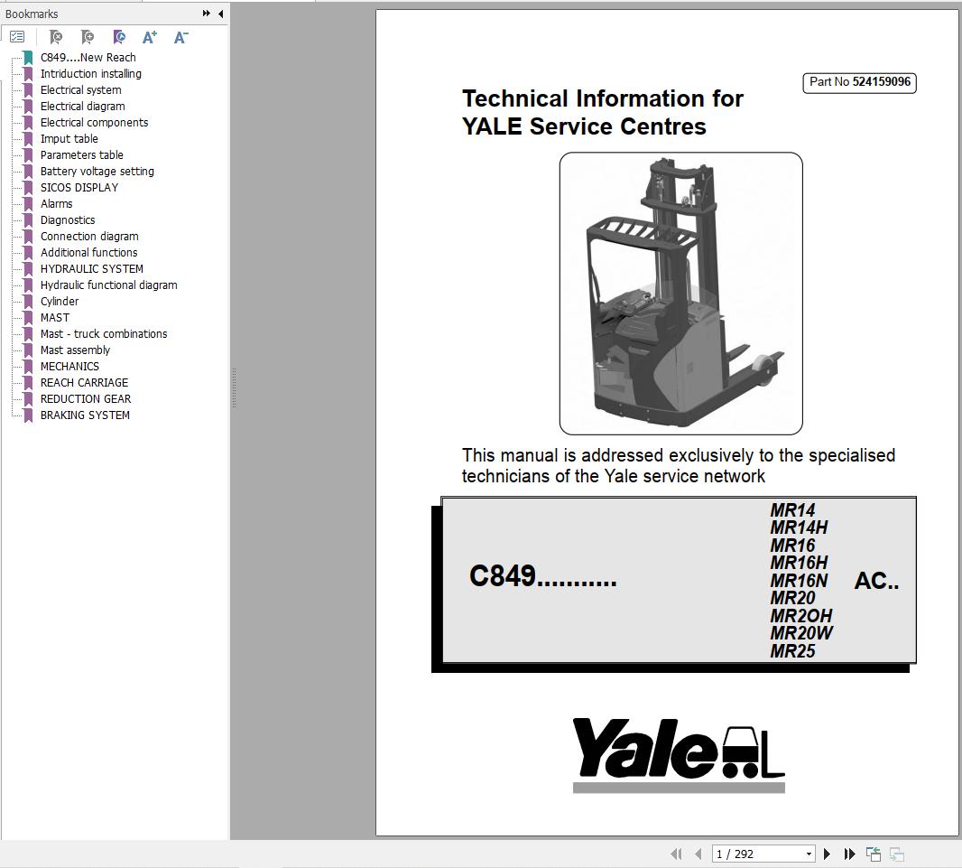Click the bookmark icon beside BRAKING SYSTEM
This screenshot has height=868, width=962.
coord(28,415)
